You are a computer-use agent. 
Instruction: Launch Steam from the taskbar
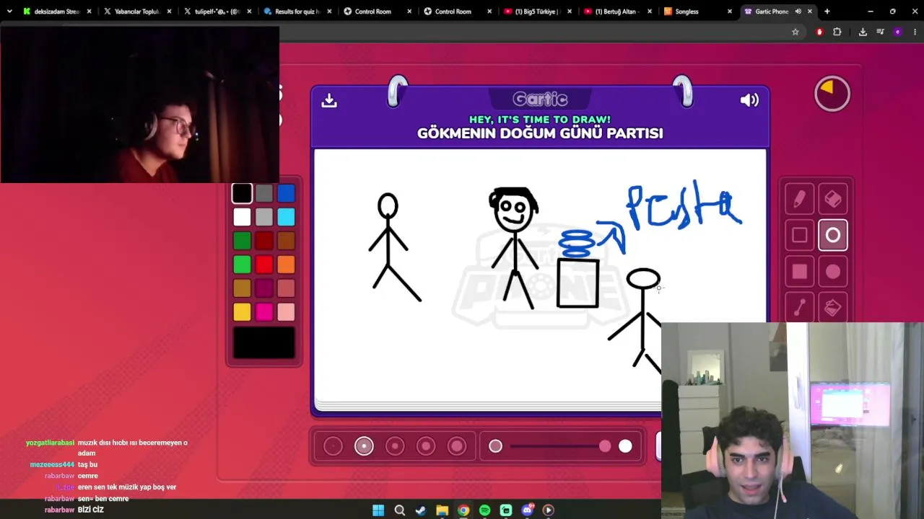click(x=421, y=510)
